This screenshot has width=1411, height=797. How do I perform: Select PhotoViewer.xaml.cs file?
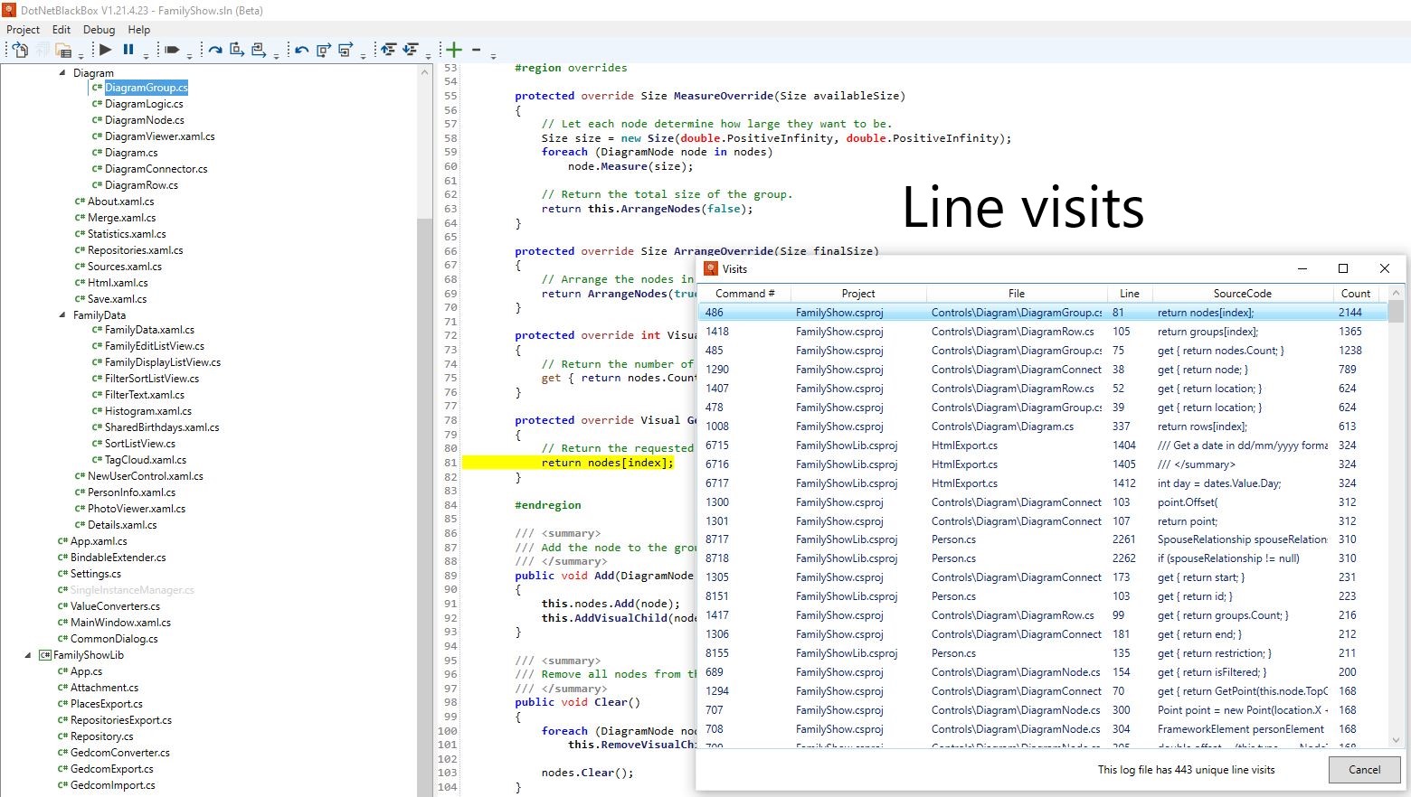(137, 509)
